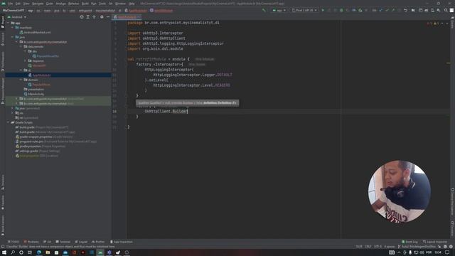Collapse the data.remote package

click(21, 46)
